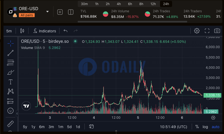224x134 pixels.
Task: Open the timezone clock 10:51:49 (UTC)
Action: click(173, 127)
